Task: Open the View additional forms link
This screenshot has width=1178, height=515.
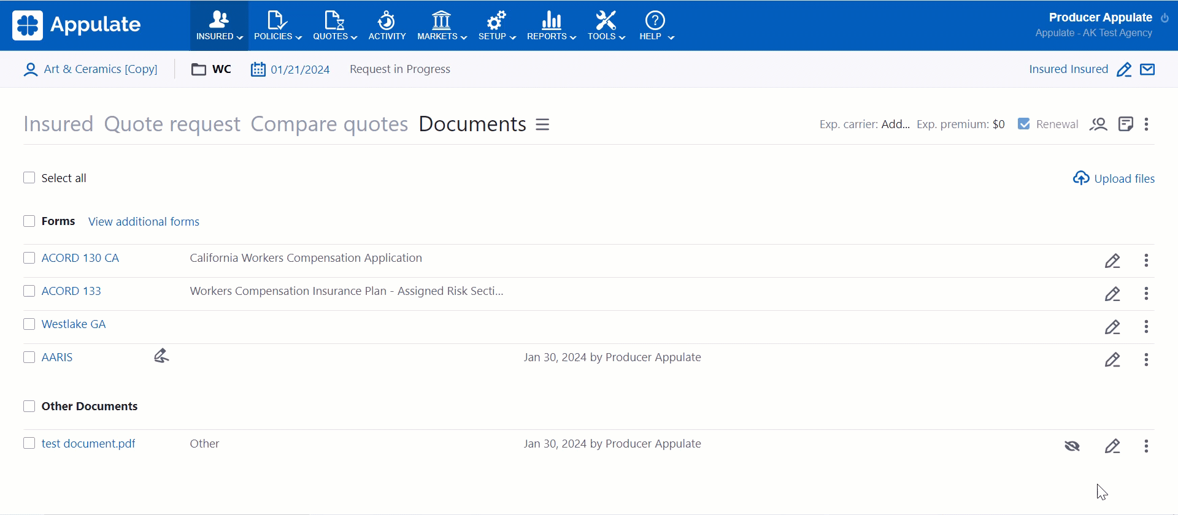Action: click(144, 221)
